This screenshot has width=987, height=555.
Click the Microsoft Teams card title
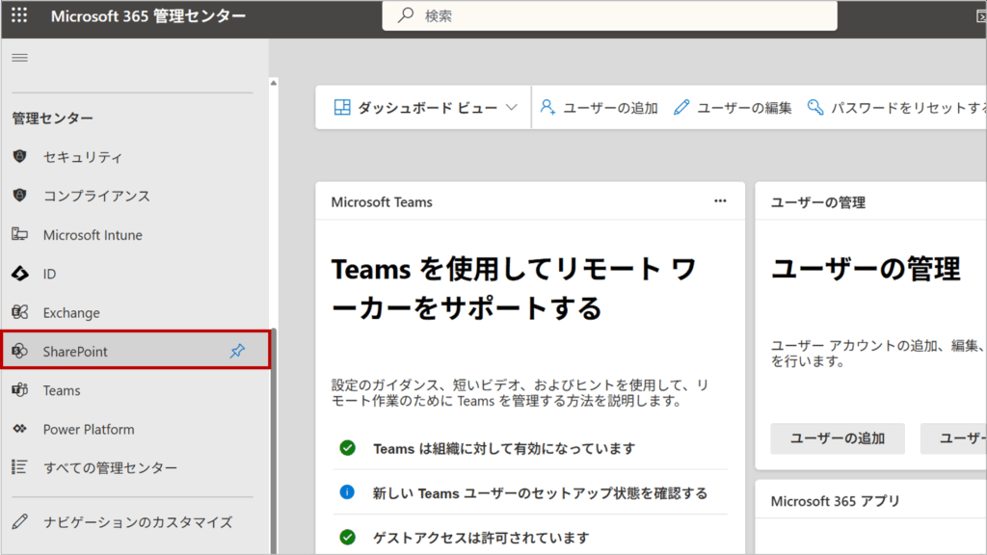[382, 202]
